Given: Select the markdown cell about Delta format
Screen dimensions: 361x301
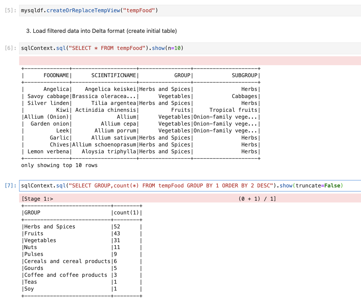Looking at the screenshot, I should pos(101,31).
